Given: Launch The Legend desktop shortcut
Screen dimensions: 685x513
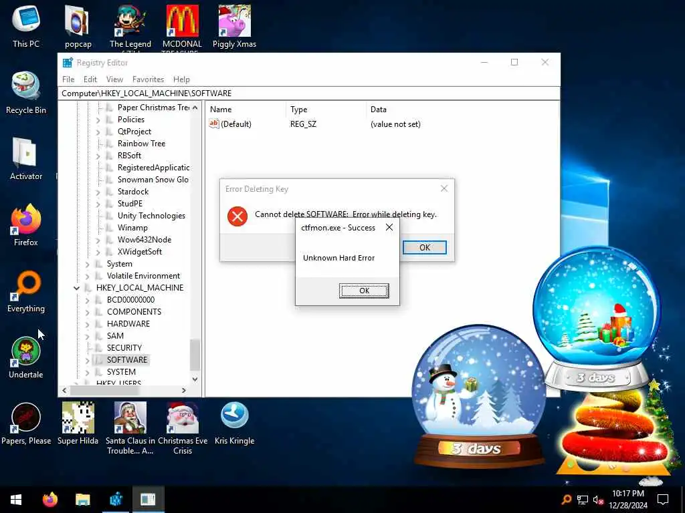Looking at the screenshot, I should coord(130,26).
